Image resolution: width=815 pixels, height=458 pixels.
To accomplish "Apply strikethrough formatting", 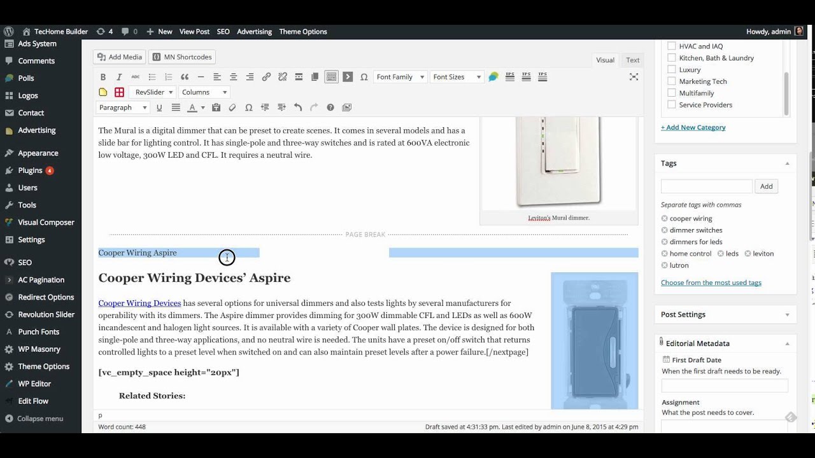I will click(135, 77).
